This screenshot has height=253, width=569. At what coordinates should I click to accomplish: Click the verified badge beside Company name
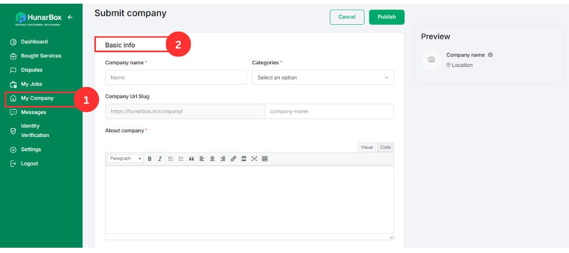coord(490,55)
